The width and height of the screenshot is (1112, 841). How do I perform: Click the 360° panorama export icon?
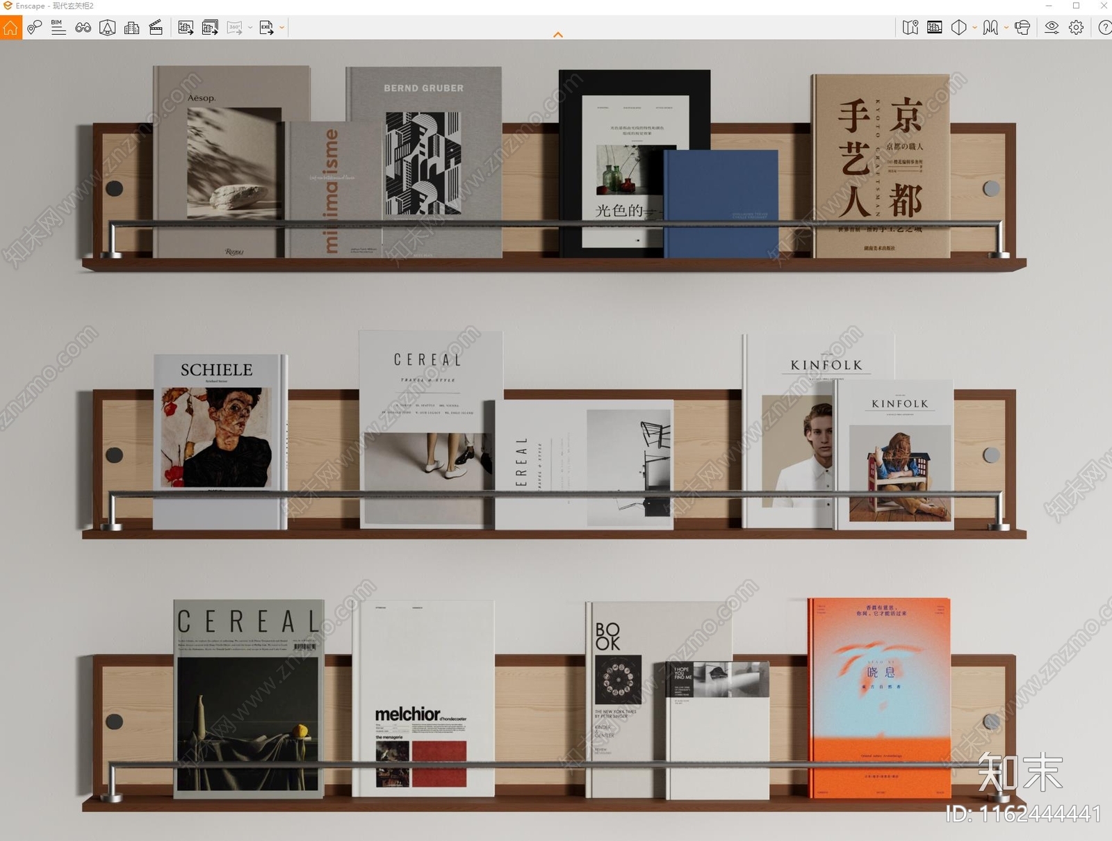tap(235, 28)
